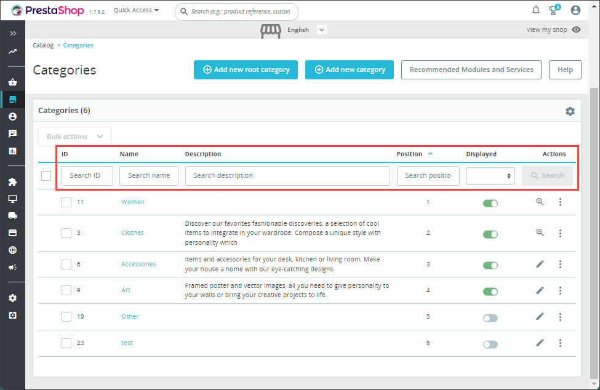Image resolution: width=600 pixels, height=390 pixels.
Task: Open Advanced Parameters icon in sidebar
Action: coord(13,315)
